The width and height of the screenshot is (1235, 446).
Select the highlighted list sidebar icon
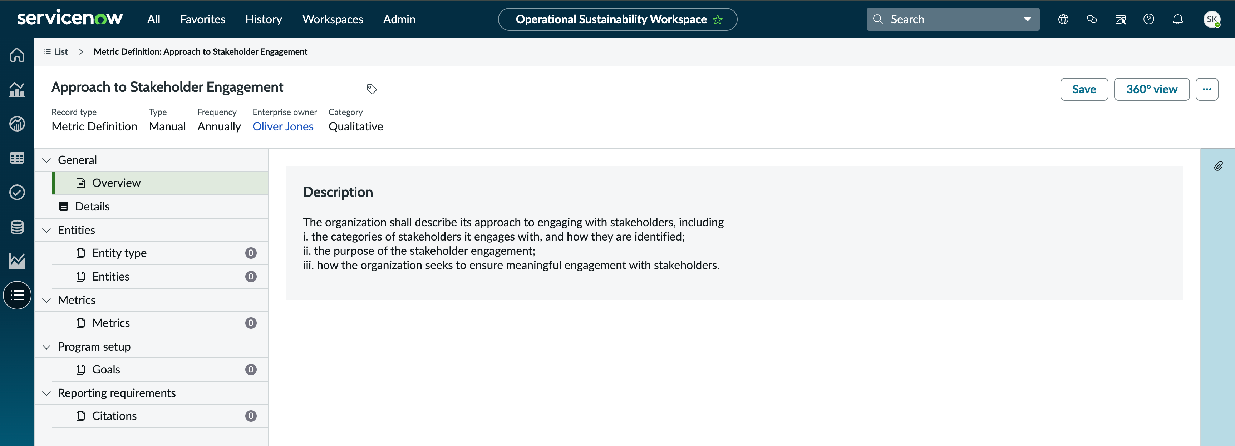point(17,295)
